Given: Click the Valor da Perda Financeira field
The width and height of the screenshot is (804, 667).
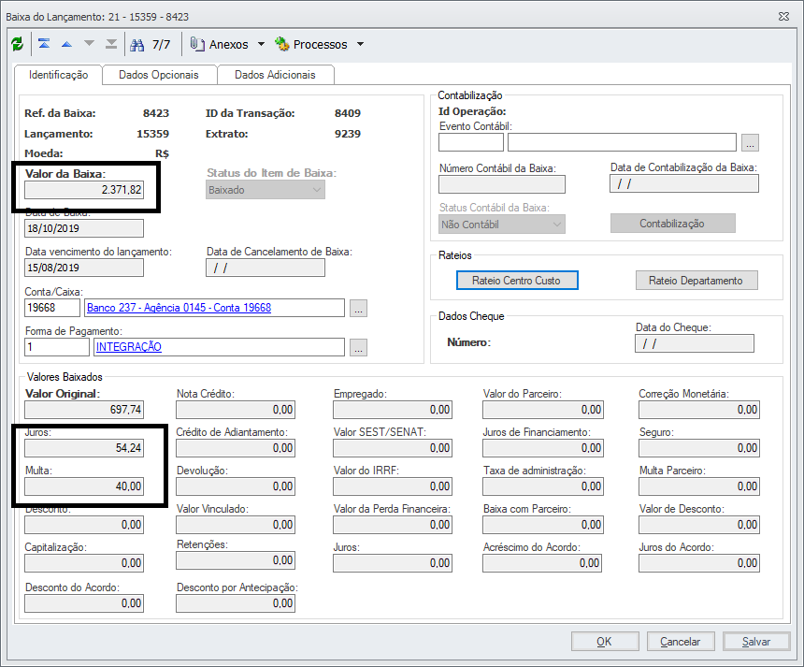Looking at the screenshot, I should click(393, 525).
